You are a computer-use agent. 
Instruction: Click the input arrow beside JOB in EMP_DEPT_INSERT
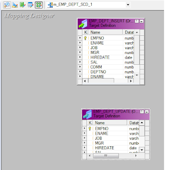pyautogui.click(x=80, y=47)
